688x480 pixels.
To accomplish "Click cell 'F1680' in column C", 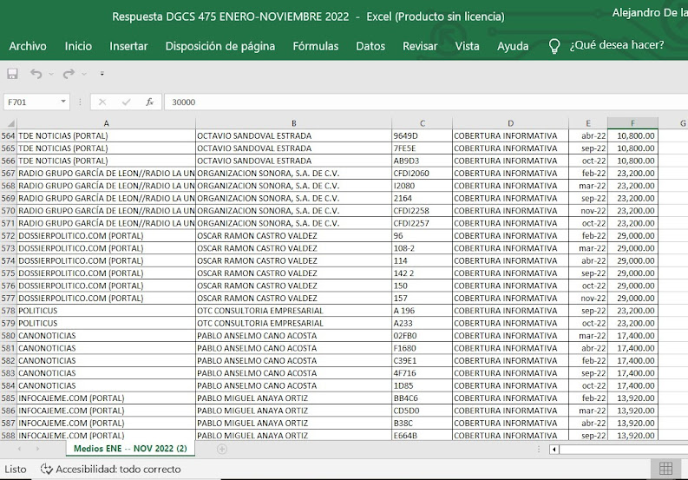I will pyautogui.click(x=423, y=348).
